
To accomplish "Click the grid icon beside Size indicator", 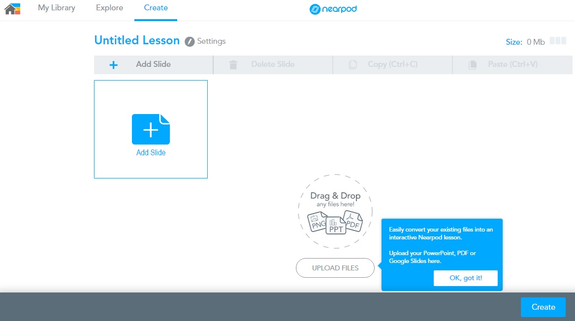I will [558, 41].
